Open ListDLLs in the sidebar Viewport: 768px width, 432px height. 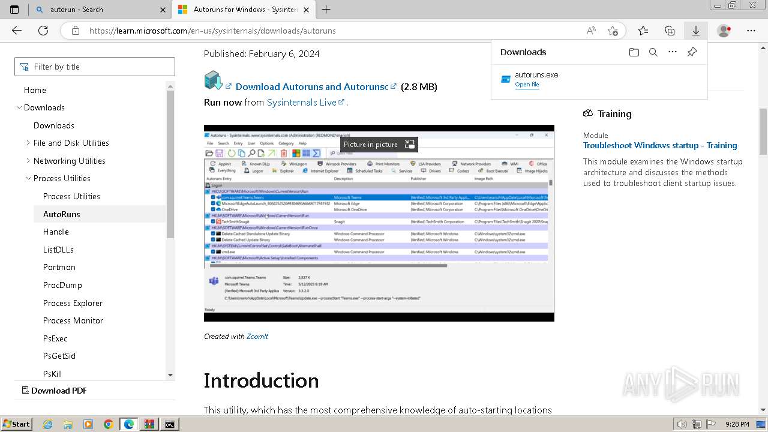point(58,250)
